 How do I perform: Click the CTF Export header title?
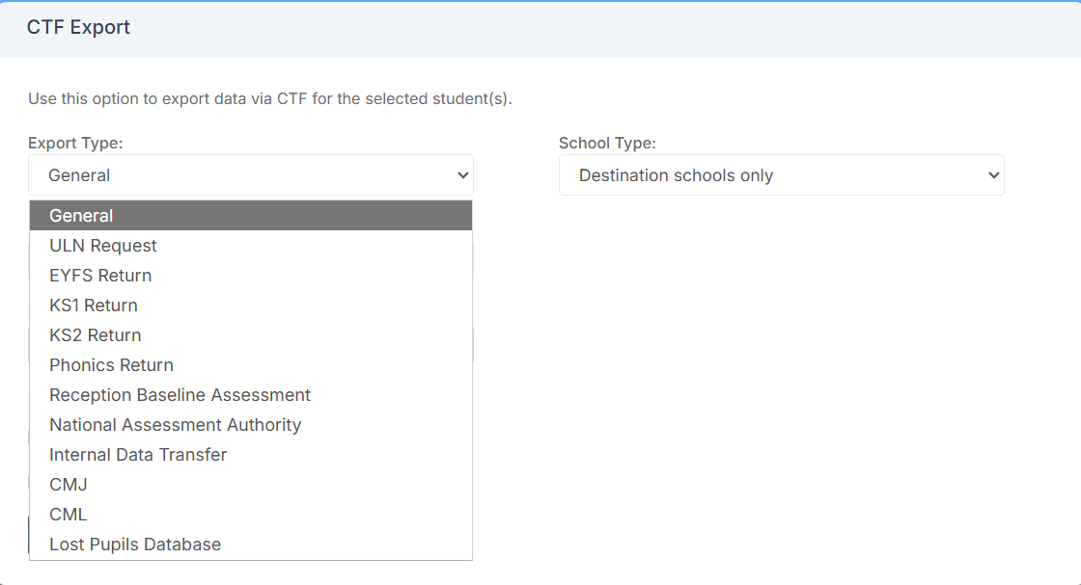pos(78,26)
